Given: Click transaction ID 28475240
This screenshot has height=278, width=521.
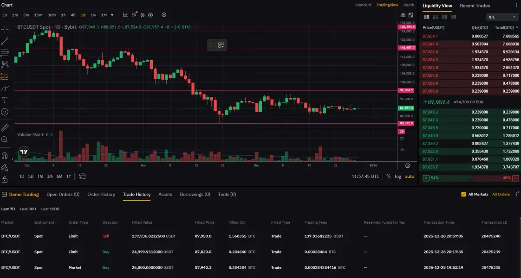Looking at the screenshot, I should click(x=491, y=236).
